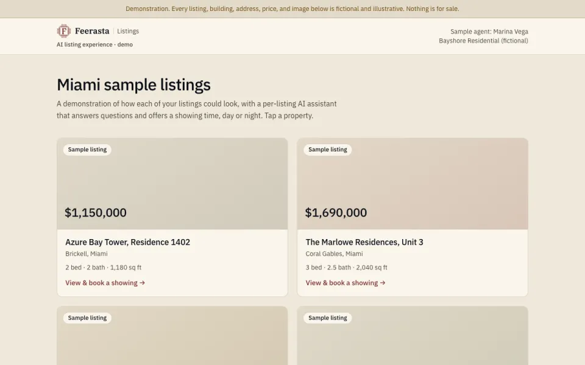
Task: Click the $1,690,000 price
Action: click(336, 213)
